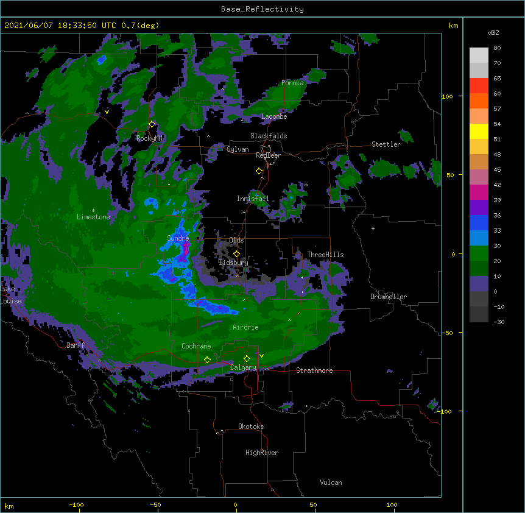Select the HighRiver label
This screenshot has width=525, height=513.
(x=262, y=453)
